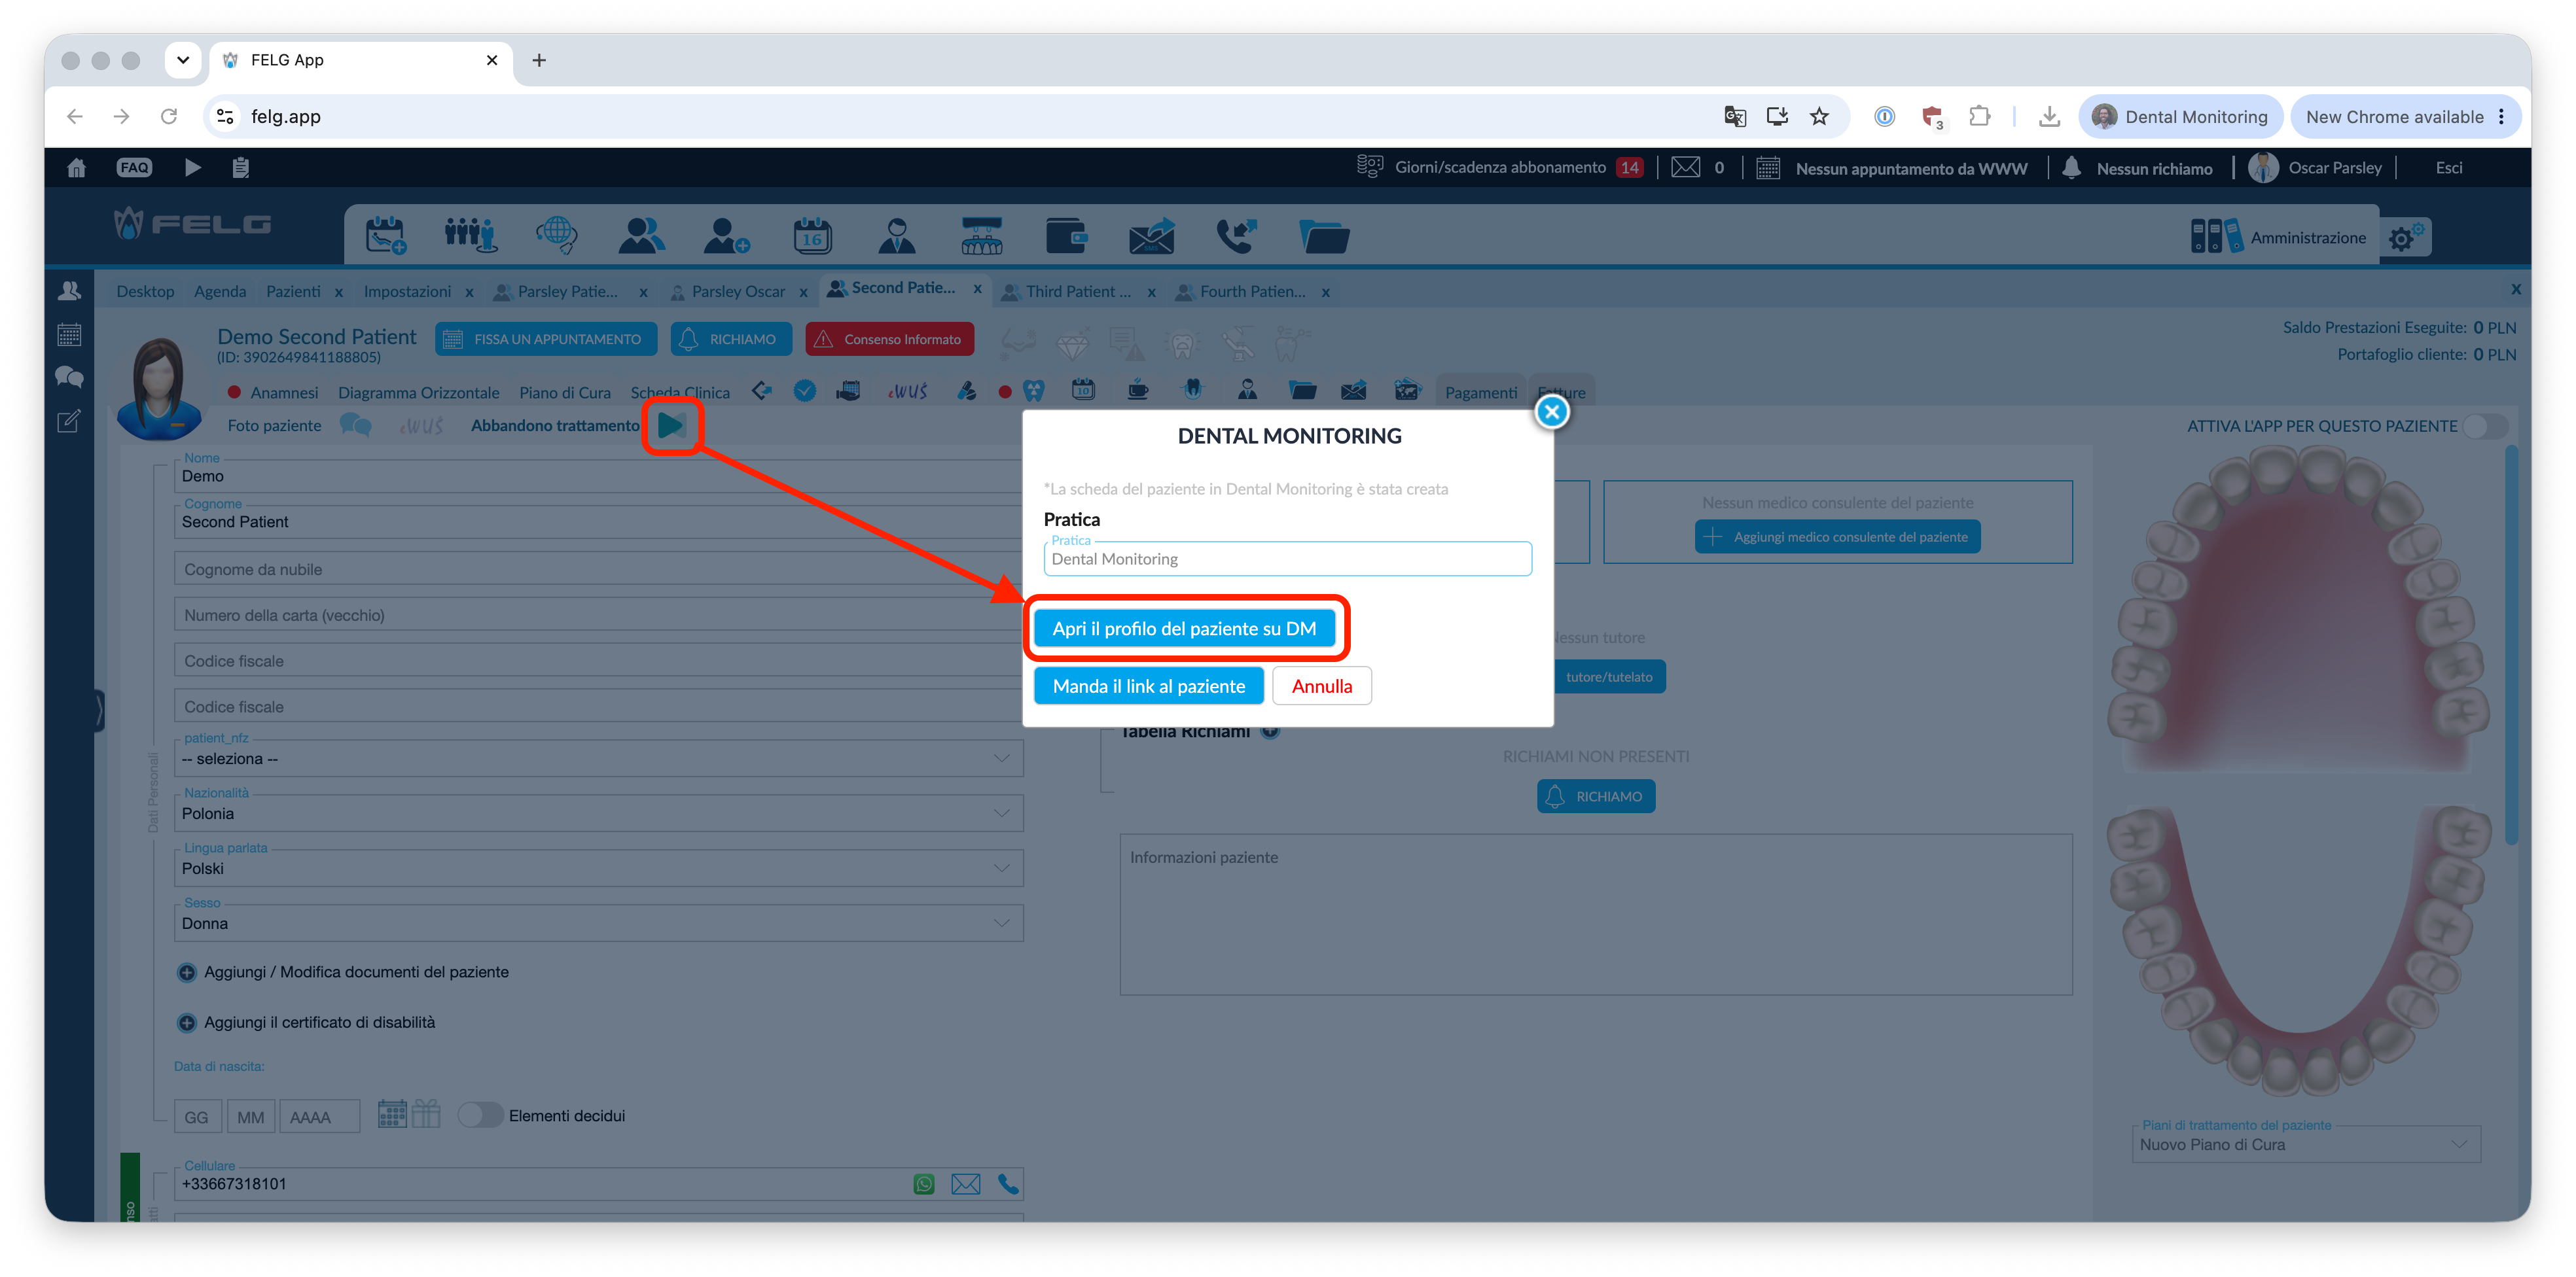Viewport: 2576px width, 1277px height.
Task: Bookmark this page with the star icon
Action: coord(1818,117)
